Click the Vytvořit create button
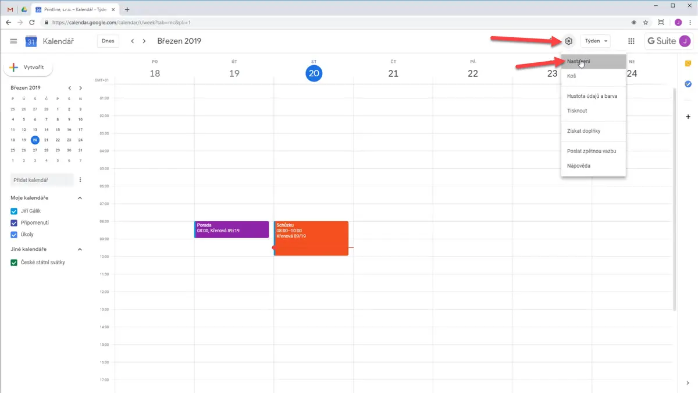The width and height of the screenshot is (698, 393). (x=29, y=68)
